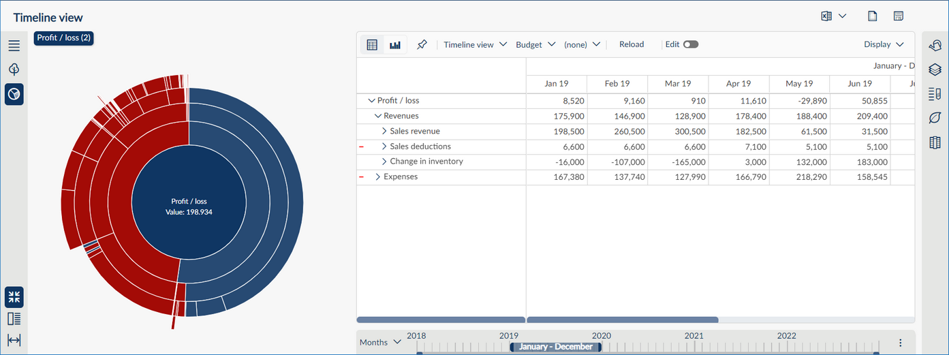
Task: Click the pin icon in the toolbar
Action: pos(422,45)
